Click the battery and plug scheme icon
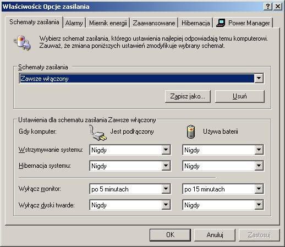The height and width of the screenshot is (247, 285). coord(23,43)
